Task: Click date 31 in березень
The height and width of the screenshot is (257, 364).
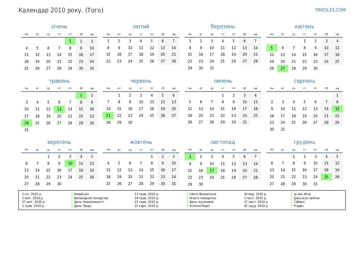Action: coord(212,68)
